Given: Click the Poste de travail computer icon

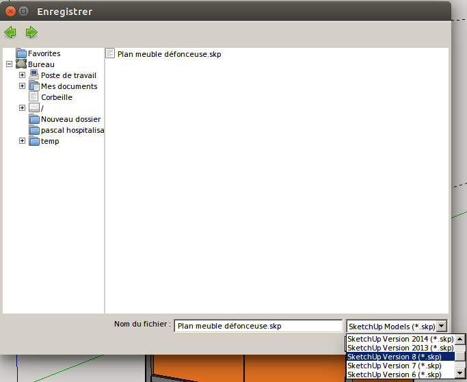Looking at the screenshot, I should point(34,75).
